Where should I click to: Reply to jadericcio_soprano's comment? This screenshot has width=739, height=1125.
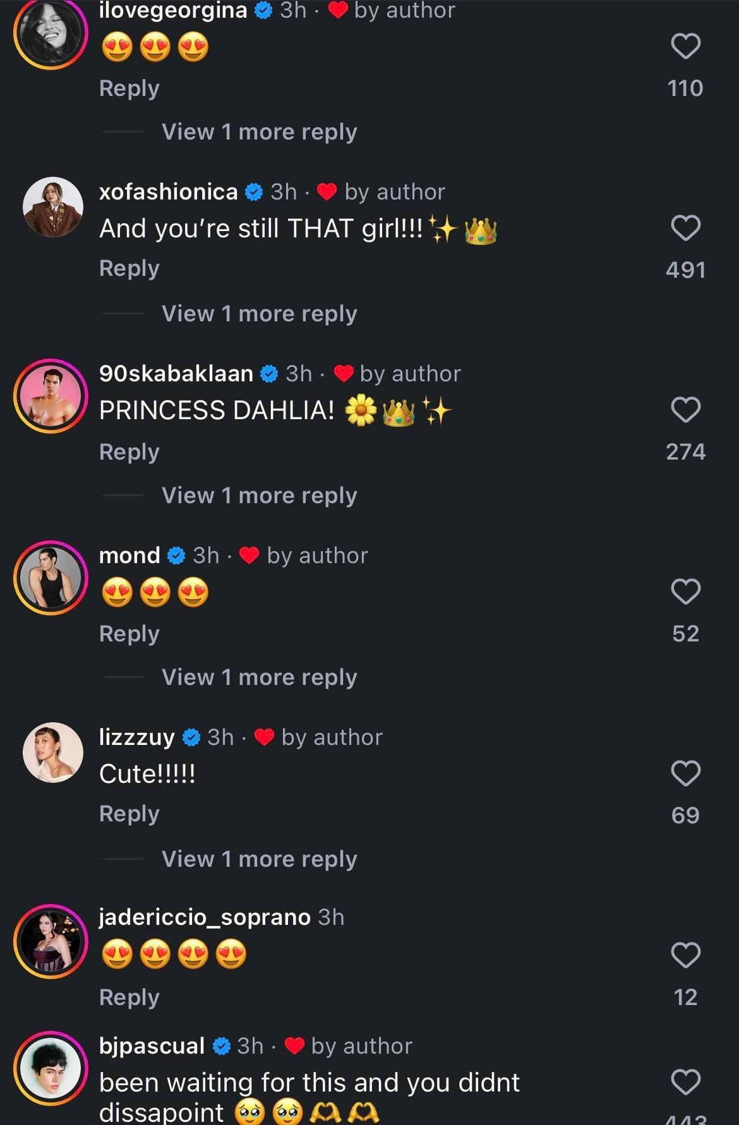click(129, 997)
